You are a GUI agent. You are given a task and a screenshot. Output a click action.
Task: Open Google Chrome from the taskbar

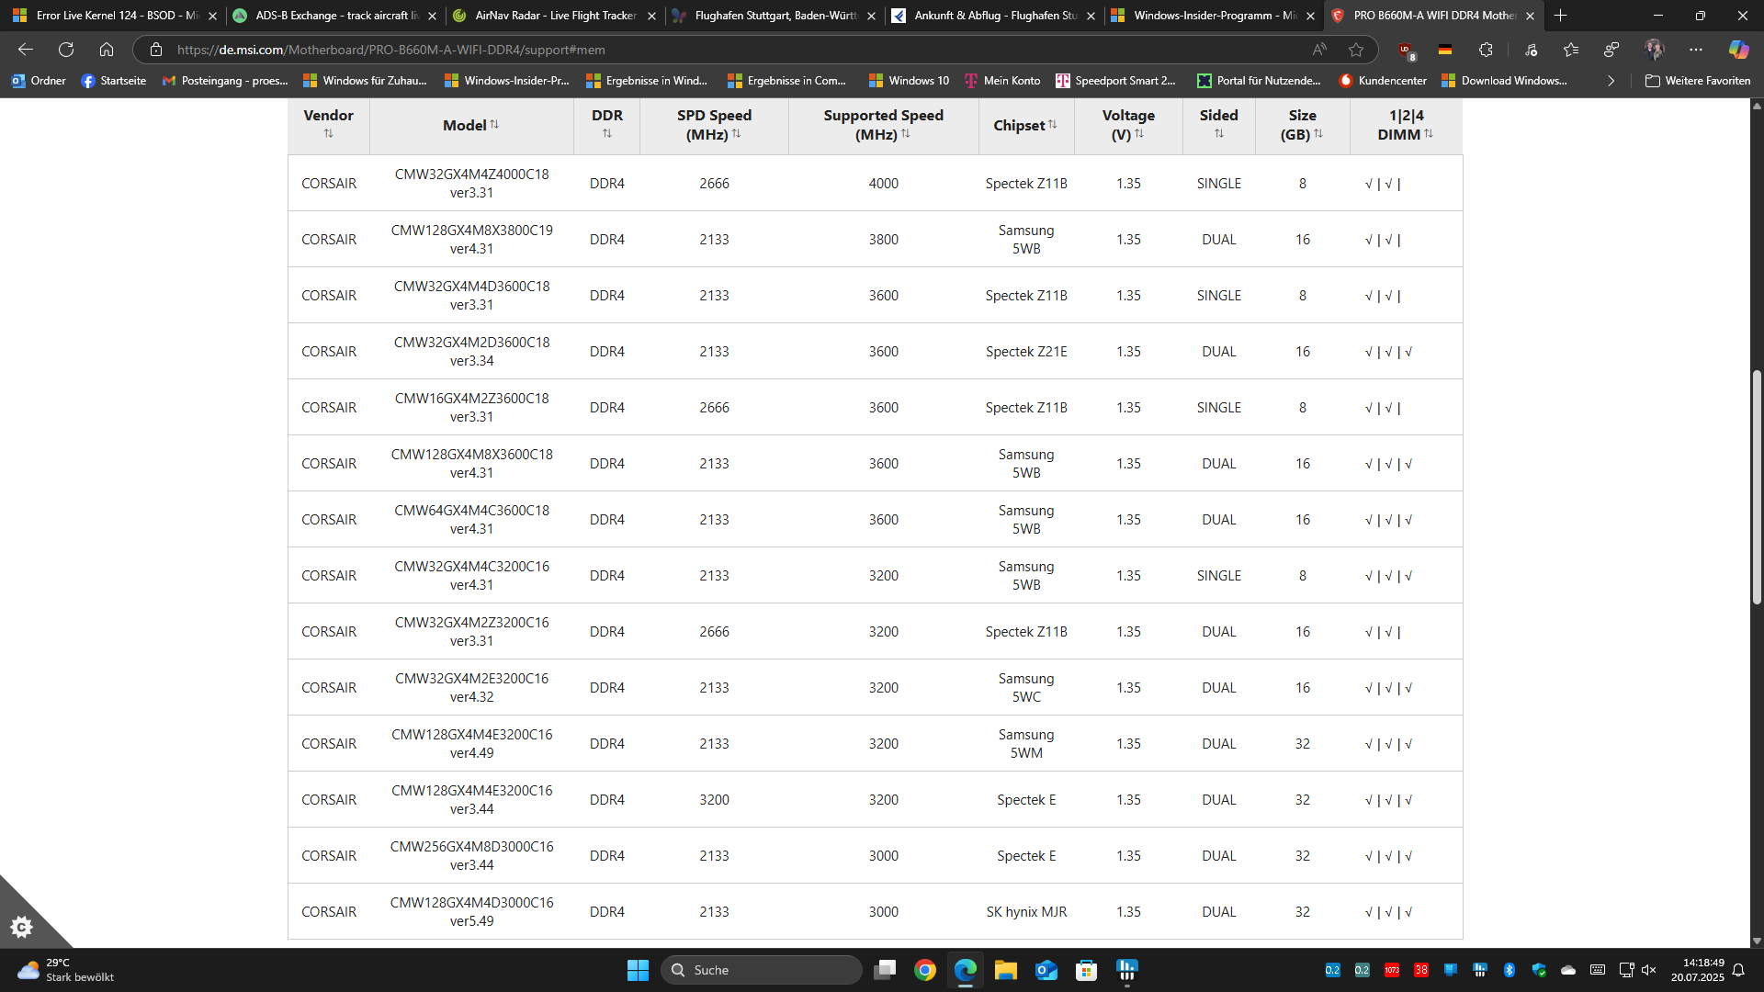[x=925, y=970]
